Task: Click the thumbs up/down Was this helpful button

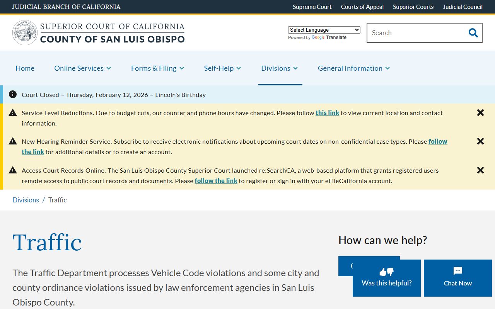Action: point(387,278)
